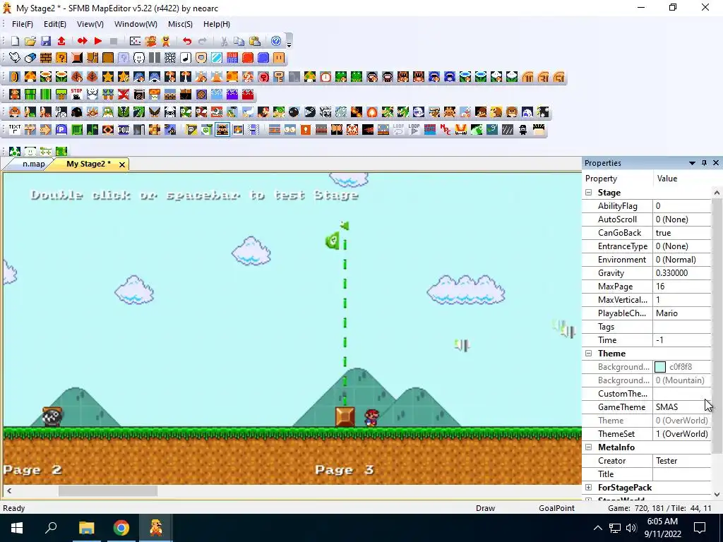Select the blue P-switch object
The width and height of the screenshot is (723, 542).
61,130
